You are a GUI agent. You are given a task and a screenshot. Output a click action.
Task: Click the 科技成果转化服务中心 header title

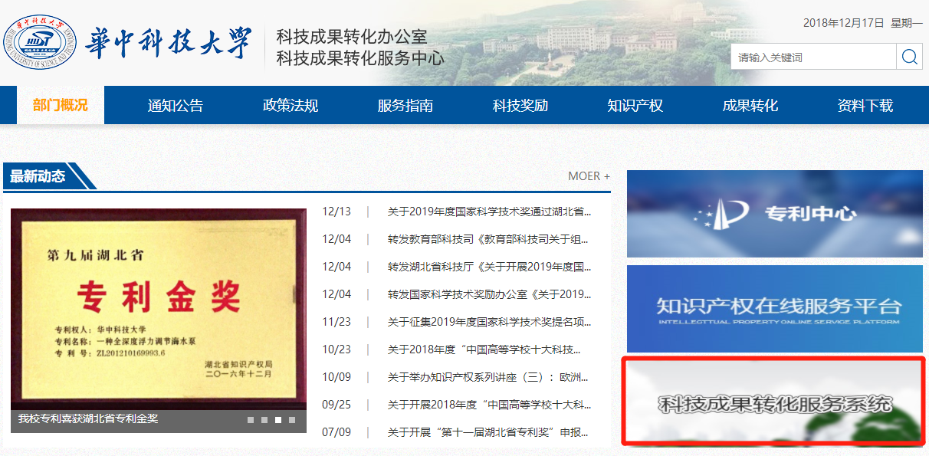click(x=360, y=57)
